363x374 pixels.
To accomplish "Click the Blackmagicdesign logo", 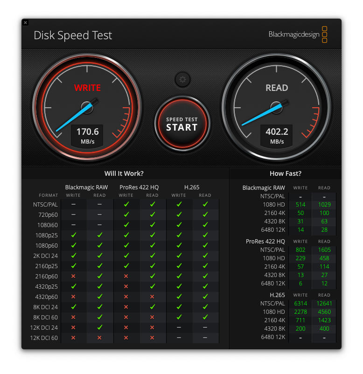I will point(298,35).
